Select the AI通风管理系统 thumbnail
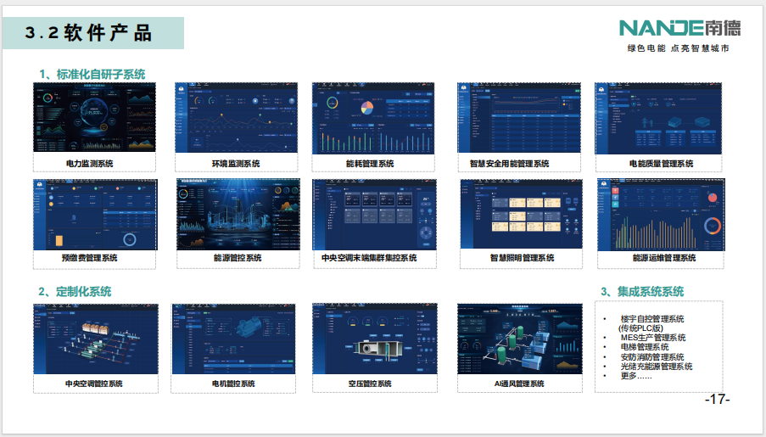 point(518,339)
